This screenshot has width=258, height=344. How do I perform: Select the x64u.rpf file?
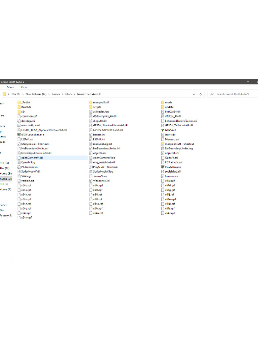[x=98, y=213]
